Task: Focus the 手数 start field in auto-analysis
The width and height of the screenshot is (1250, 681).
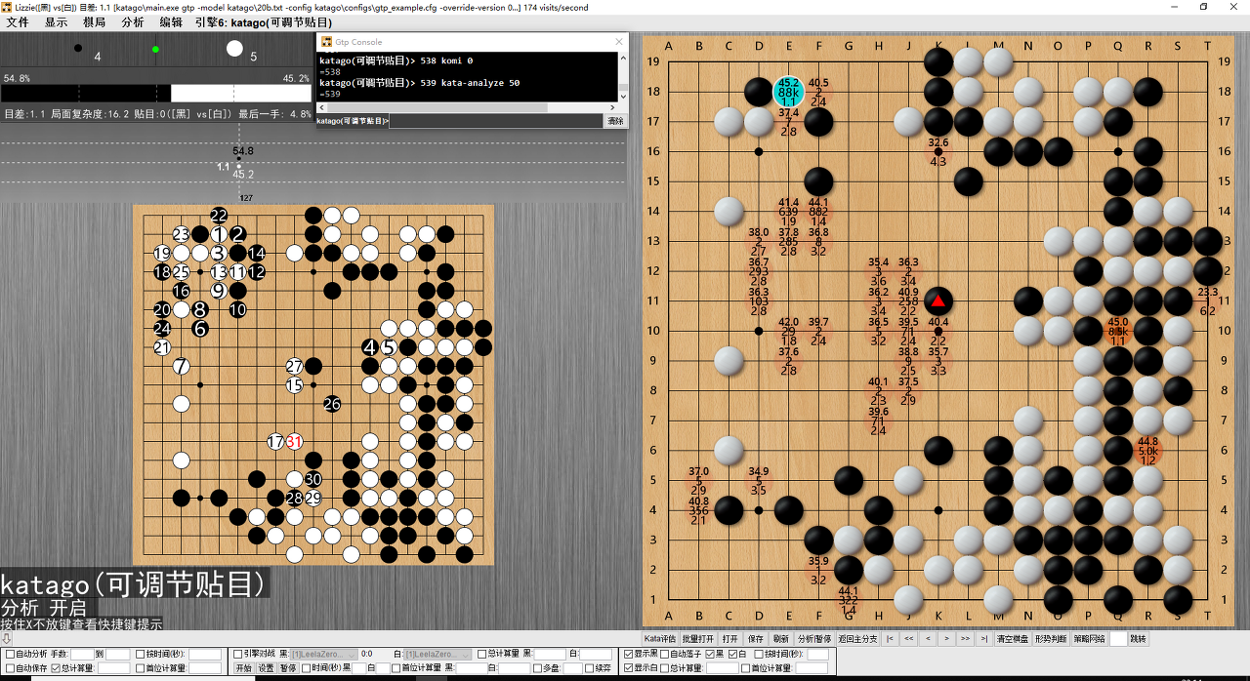Action: coord(82,654)
